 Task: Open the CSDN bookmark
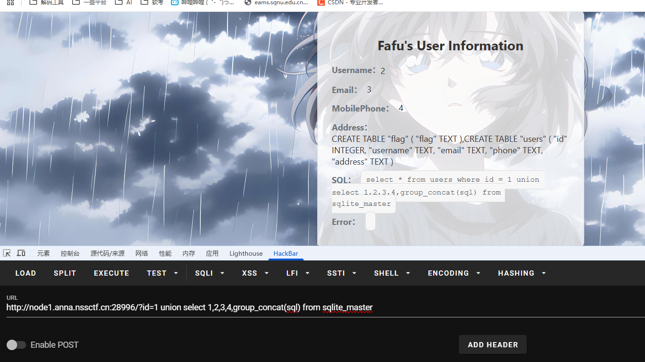350,2
